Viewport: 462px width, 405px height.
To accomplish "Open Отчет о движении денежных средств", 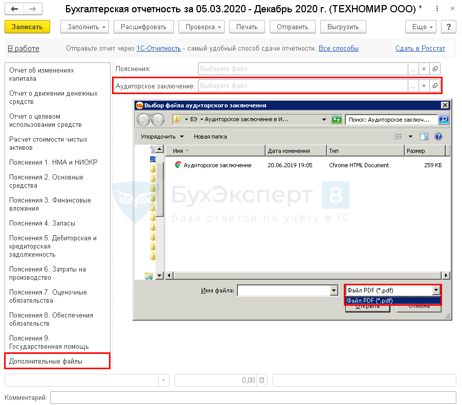I will coord(53,98).
